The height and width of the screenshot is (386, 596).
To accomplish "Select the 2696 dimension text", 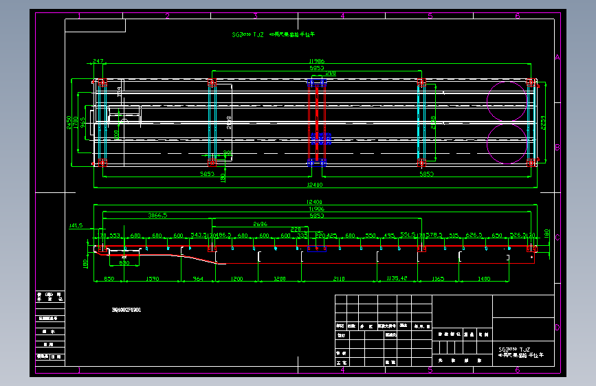I will [x=260, y=224].
